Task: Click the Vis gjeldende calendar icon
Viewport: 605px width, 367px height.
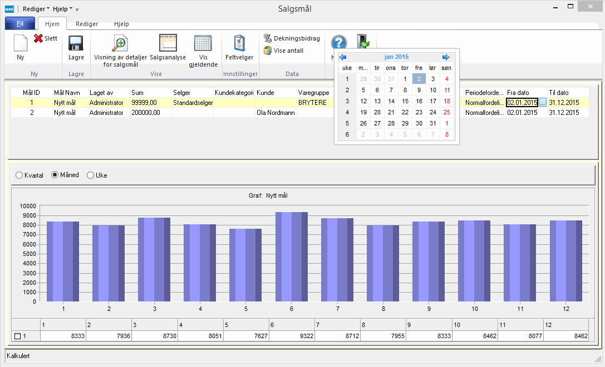Action: pyautogui.click(x=203, y=44)
